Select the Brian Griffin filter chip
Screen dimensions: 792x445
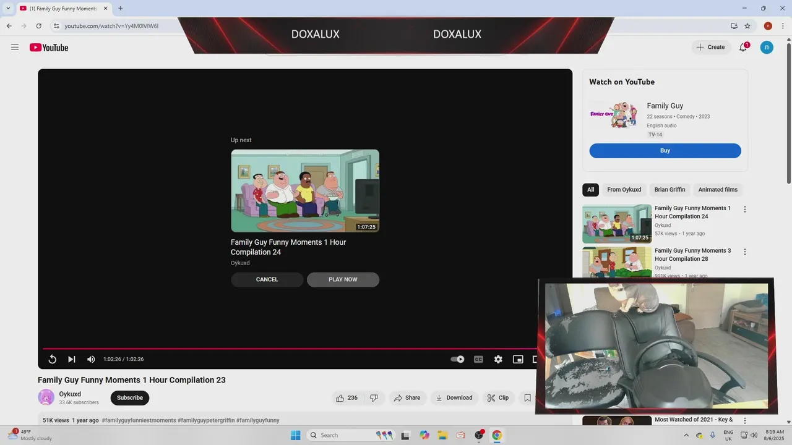tap(669, 190)
